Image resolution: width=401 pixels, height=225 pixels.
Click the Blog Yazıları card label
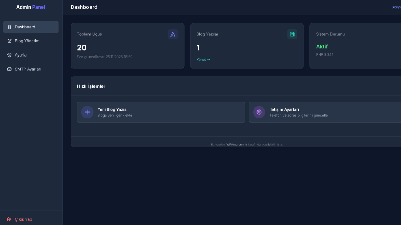click(208, 34)
